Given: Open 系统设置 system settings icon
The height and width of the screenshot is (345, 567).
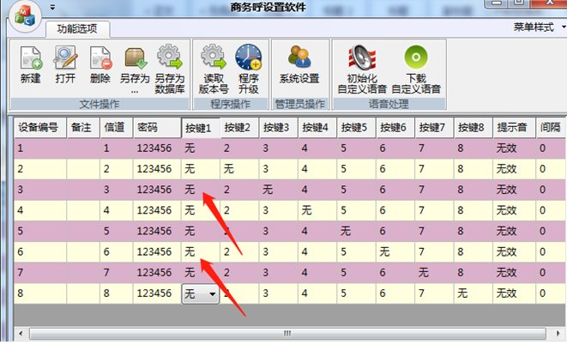Looking at the screenshot, I should [299, 62].
